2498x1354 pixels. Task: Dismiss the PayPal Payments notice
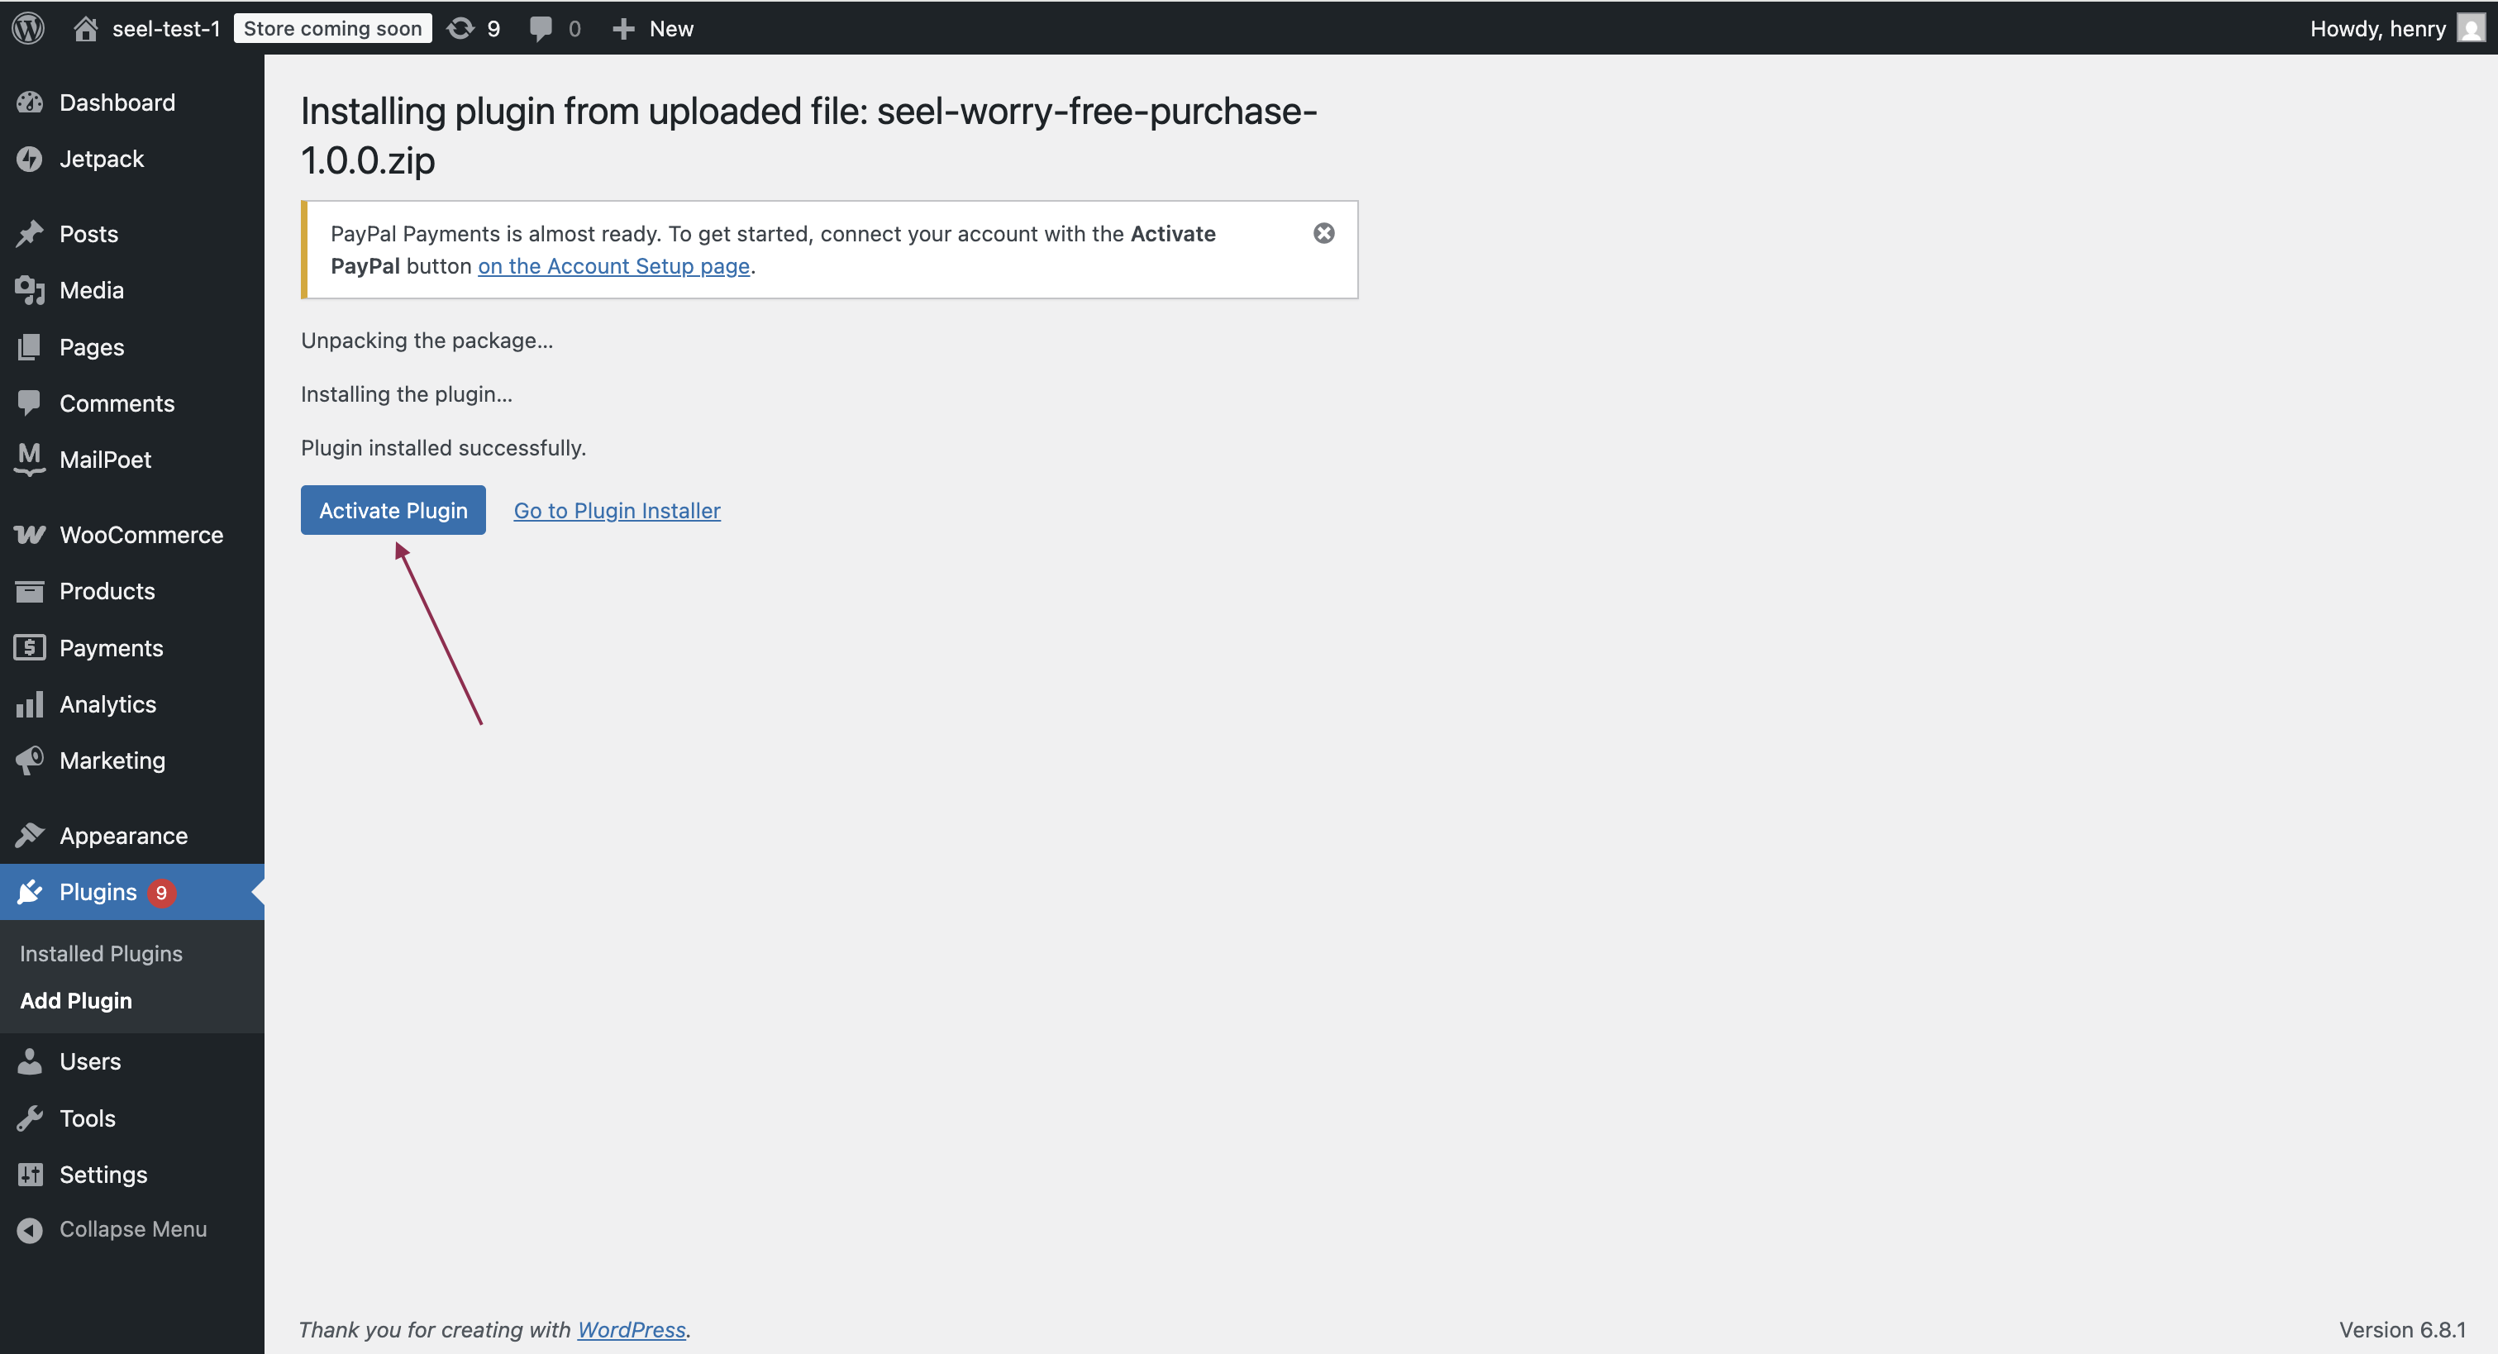click(x=1323, y=233)
